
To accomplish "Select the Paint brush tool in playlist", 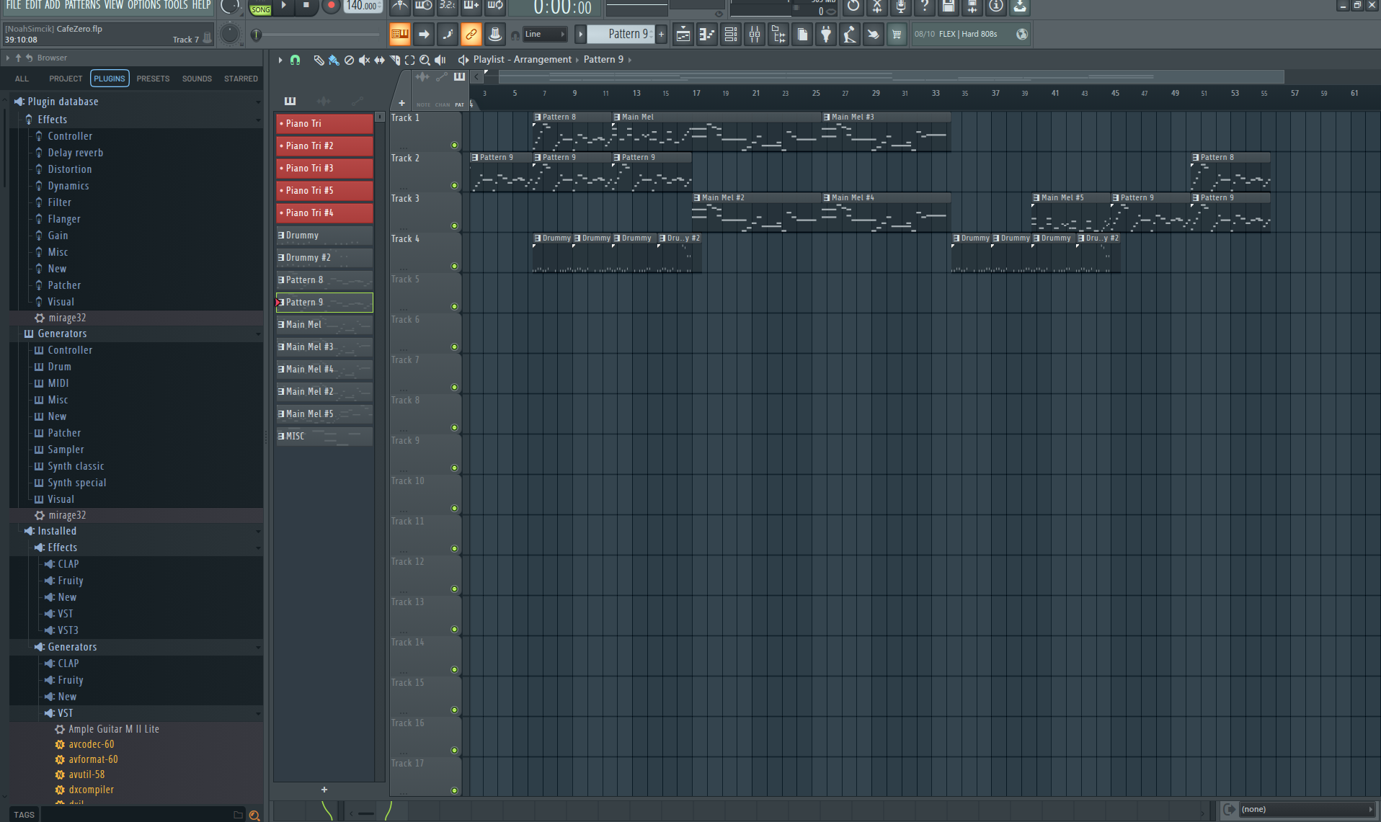I will click(334, 60).
